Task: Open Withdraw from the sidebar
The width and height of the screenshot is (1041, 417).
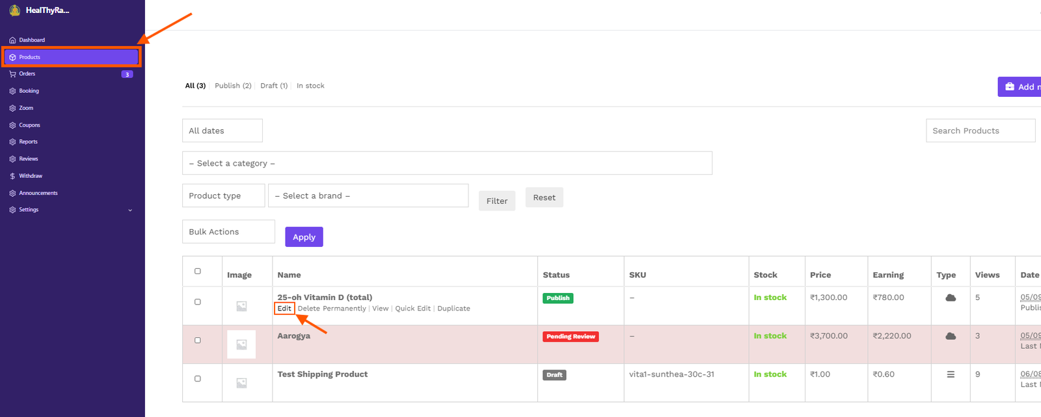Action: click(31, 176)
